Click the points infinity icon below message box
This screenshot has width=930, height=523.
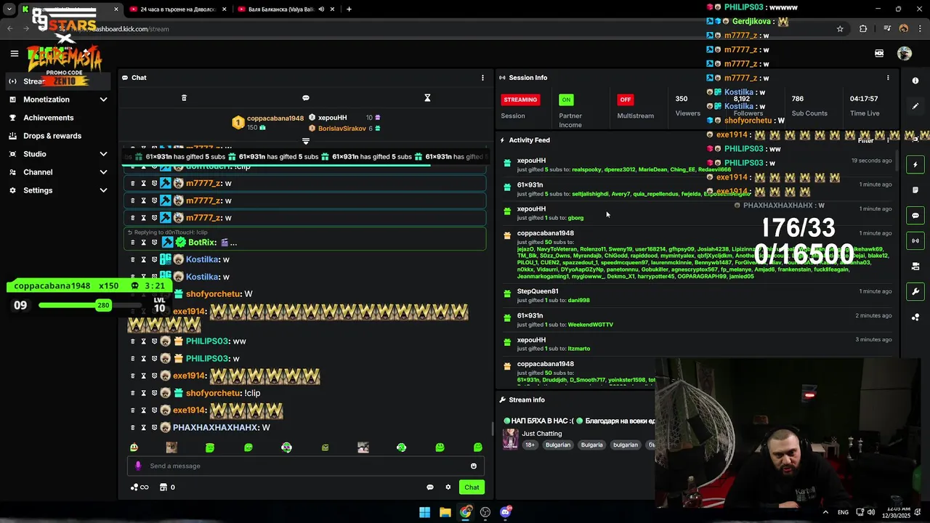tap(139, 487)
